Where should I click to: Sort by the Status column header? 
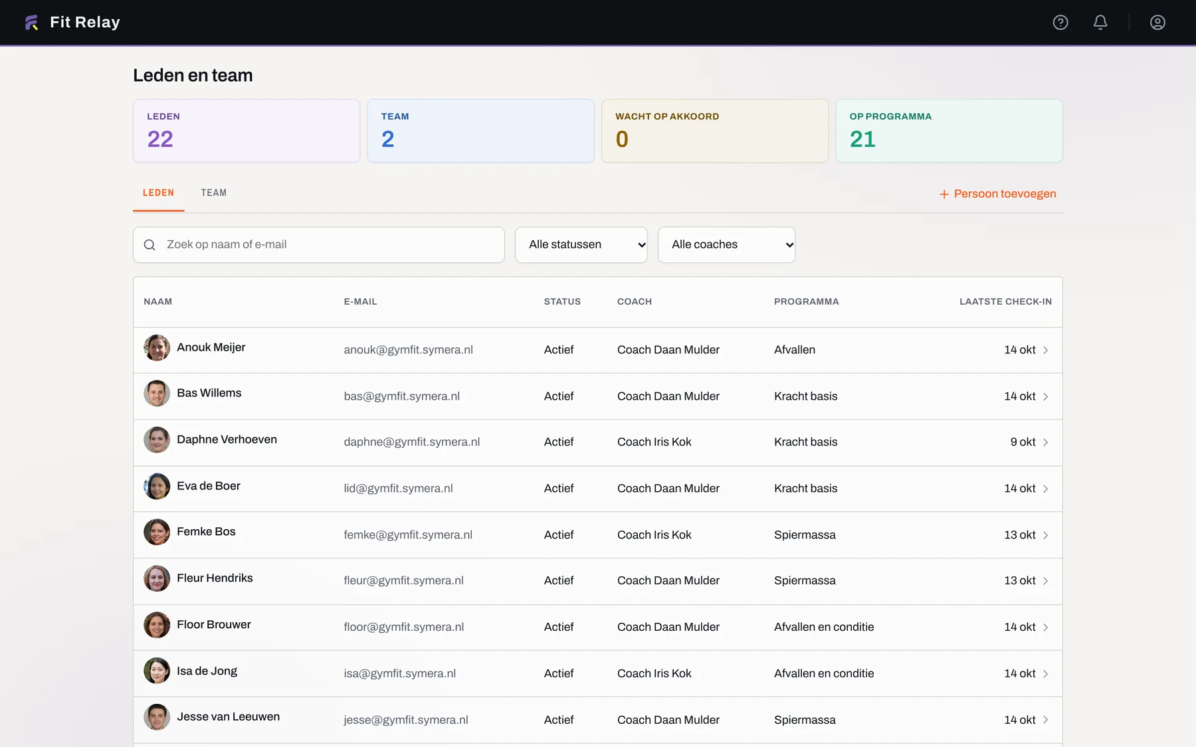[x=562, y=301]
